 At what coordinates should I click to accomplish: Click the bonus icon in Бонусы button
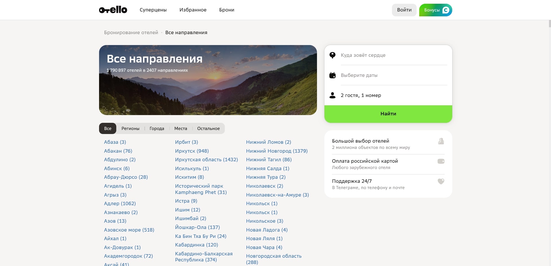tap(446, 10)
